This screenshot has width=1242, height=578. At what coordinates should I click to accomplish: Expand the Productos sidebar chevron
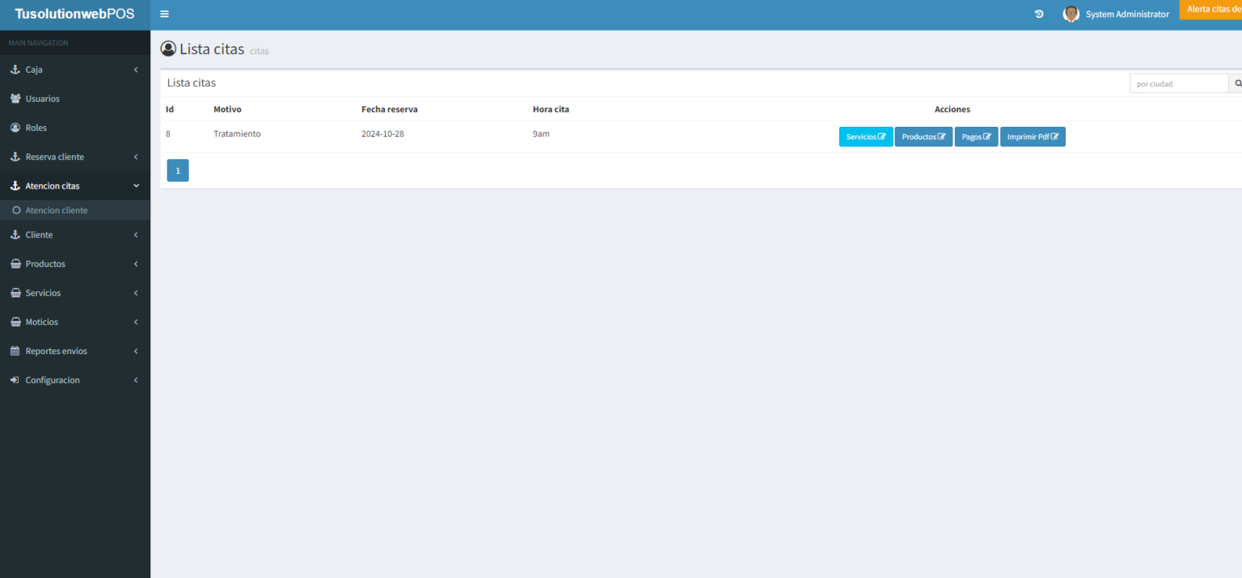[x=136, y=264]
